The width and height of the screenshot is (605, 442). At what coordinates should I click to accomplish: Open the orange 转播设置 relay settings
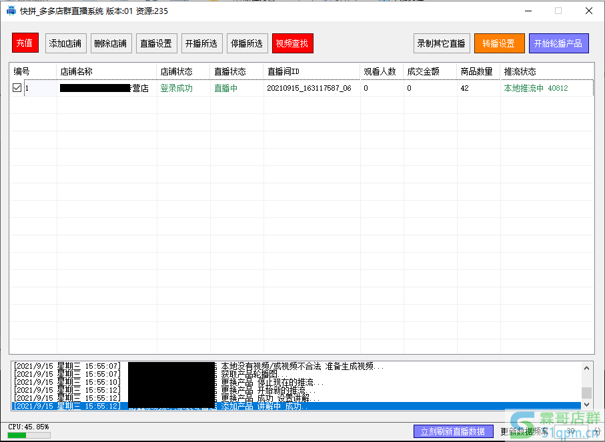(499, 43)
